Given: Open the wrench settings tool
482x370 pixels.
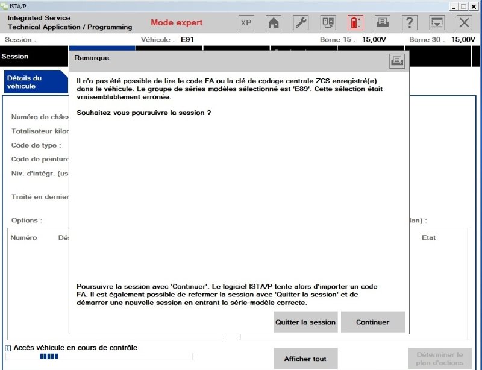Looking at the screenshot, I should tap(301, 23).
